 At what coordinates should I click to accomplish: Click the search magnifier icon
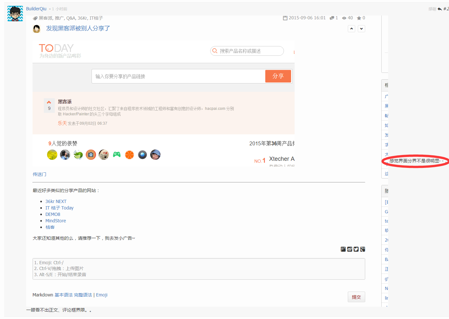point(215,51)
